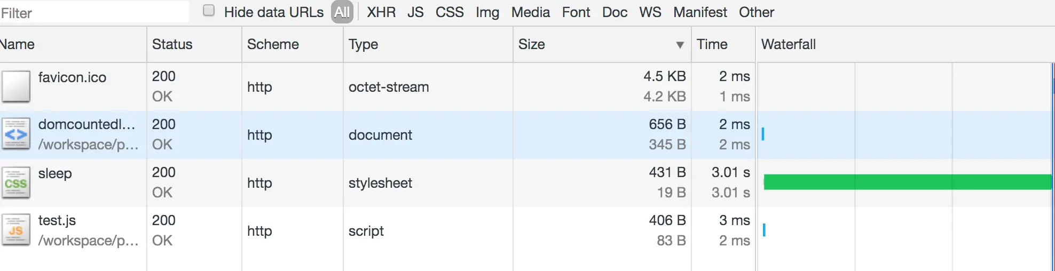Select the All filter button

click(x=342, y=12)
